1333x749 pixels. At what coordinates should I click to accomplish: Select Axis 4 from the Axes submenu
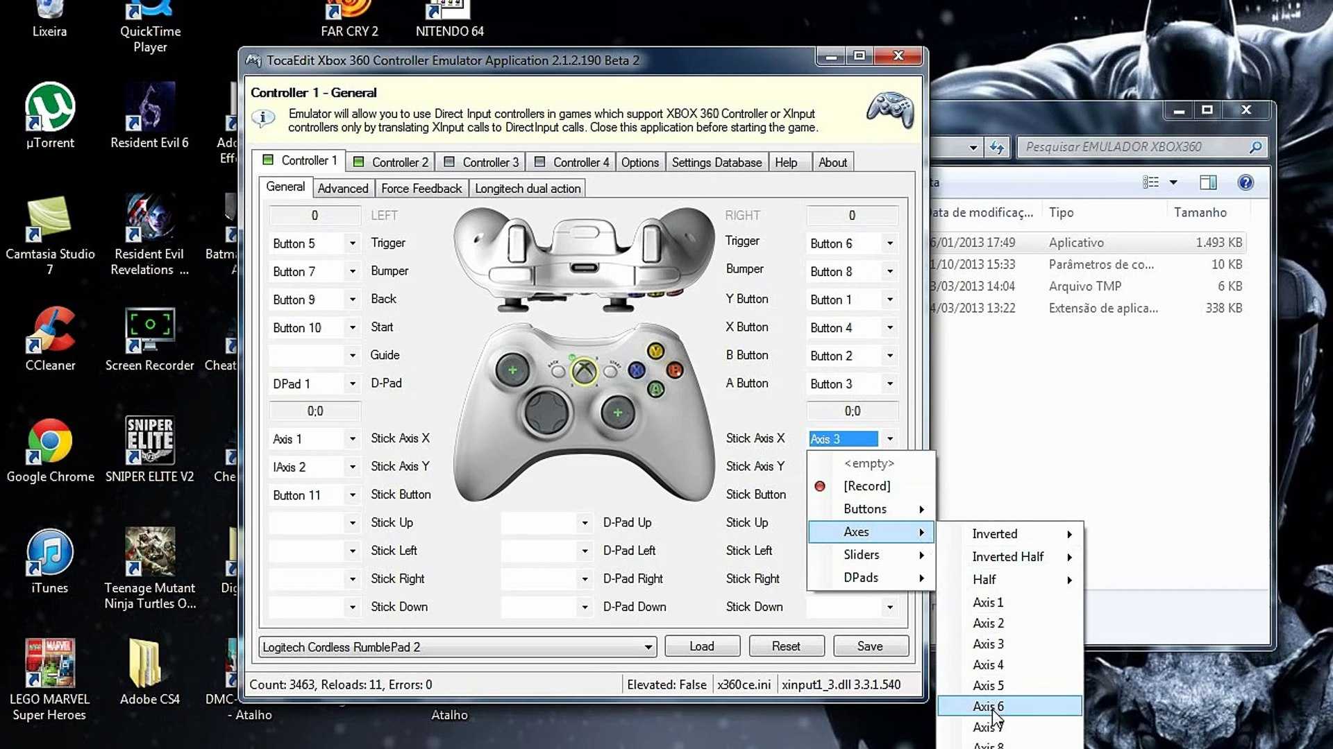tap(1009, 664)
